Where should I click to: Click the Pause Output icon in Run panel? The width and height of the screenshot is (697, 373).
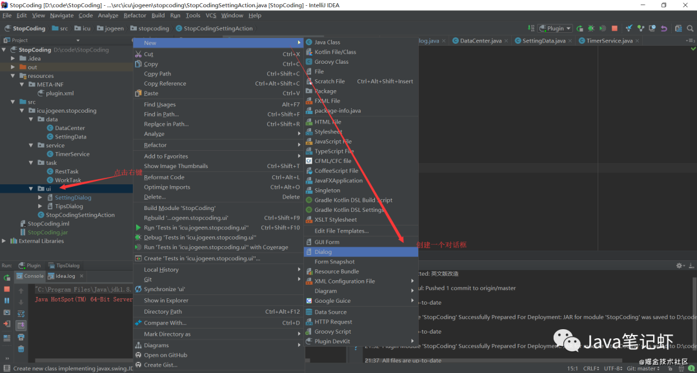point(6,301)
